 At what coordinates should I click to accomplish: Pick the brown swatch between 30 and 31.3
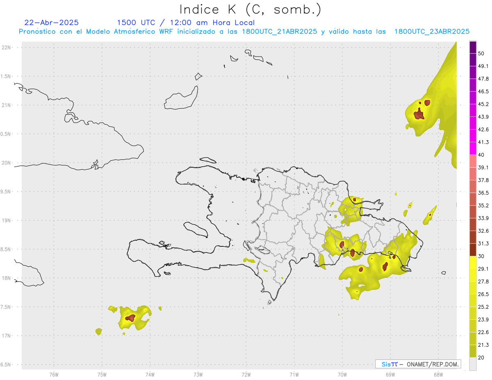click(473, 250)
